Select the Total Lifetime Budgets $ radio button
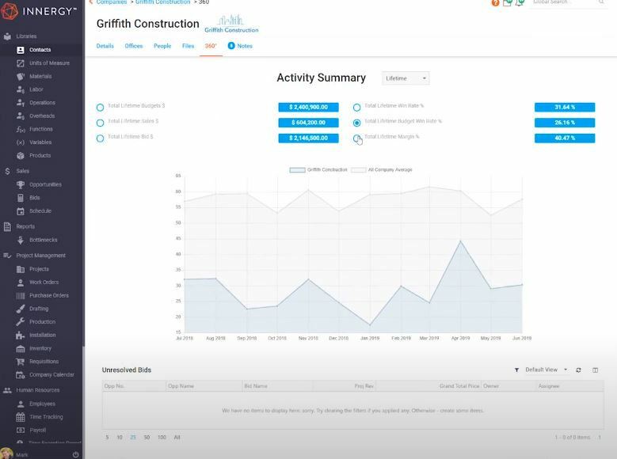Viewport: 617px width, 459px height. click(x=101, y=108)
